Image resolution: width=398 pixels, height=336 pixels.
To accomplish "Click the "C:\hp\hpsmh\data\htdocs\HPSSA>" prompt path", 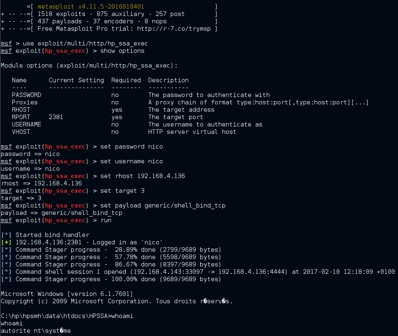I will tap(56, 316).
